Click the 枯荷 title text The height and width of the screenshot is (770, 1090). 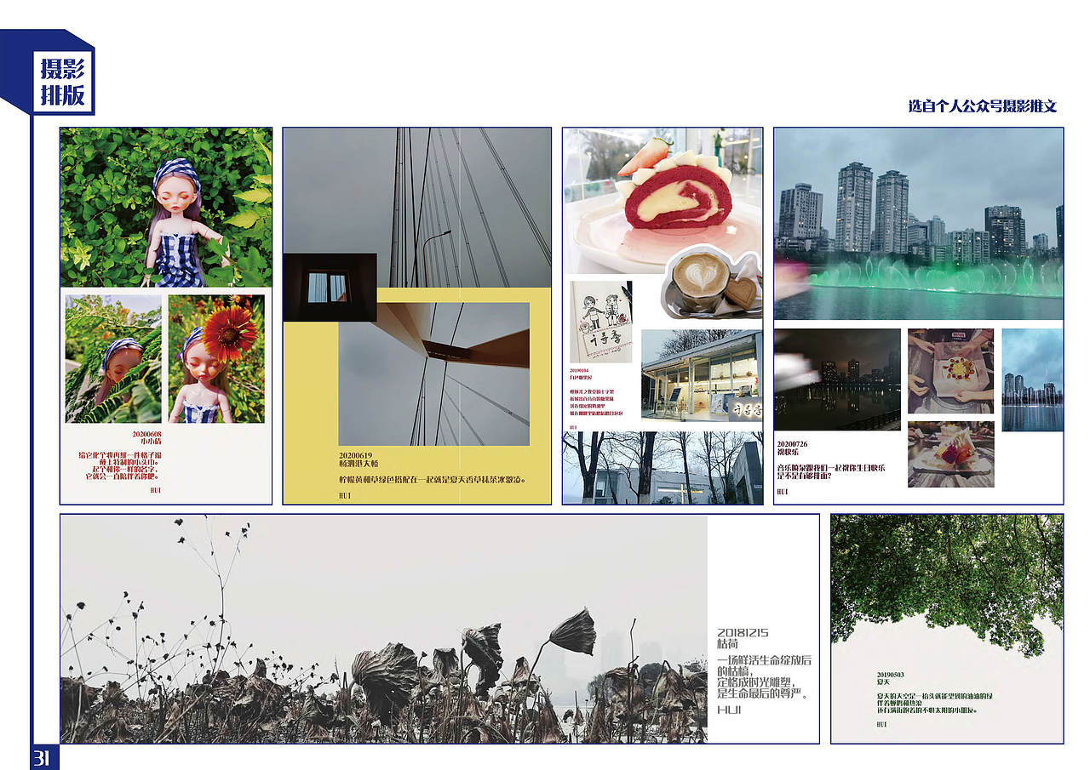pyautogui.click(x=728, y=646)
